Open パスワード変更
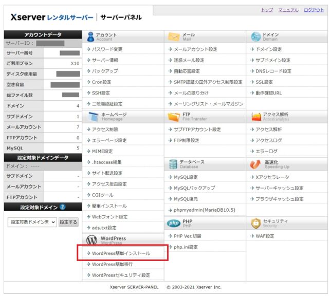 click(x=107, y=49)
